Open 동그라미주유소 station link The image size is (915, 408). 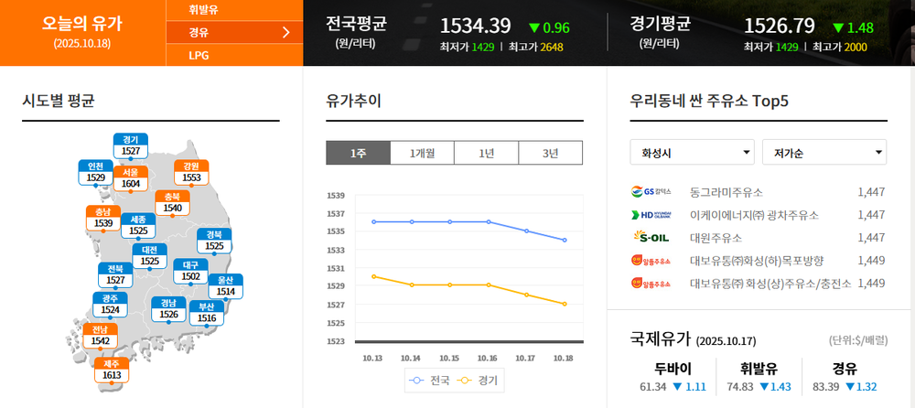(x=727, y=192)
